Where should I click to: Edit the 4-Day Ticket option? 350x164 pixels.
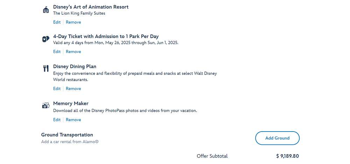point(57,52)
